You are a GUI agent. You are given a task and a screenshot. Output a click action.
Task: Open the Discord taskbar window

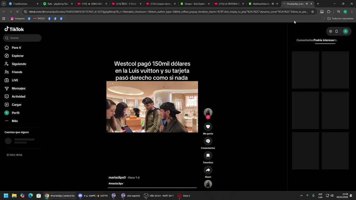click(x=93, y=196)
